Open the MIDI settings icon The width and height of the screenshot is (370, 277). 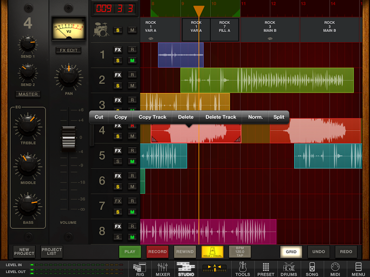click(x=335, y=268)
